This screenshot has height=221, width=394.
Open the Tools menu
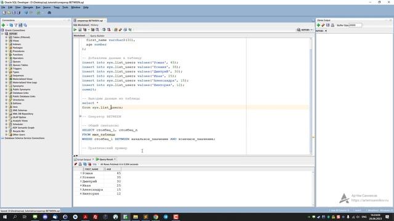(x=65, y=7)
